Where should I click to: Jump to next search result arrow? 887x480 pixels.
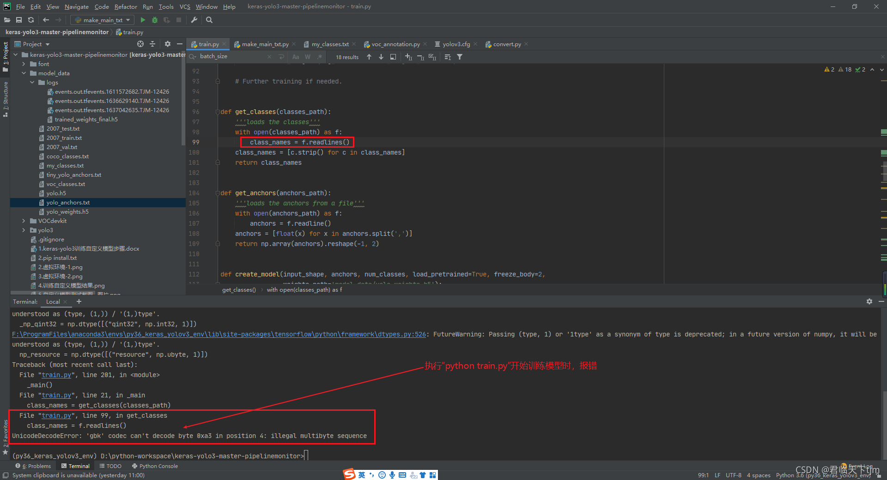point(381,56)
